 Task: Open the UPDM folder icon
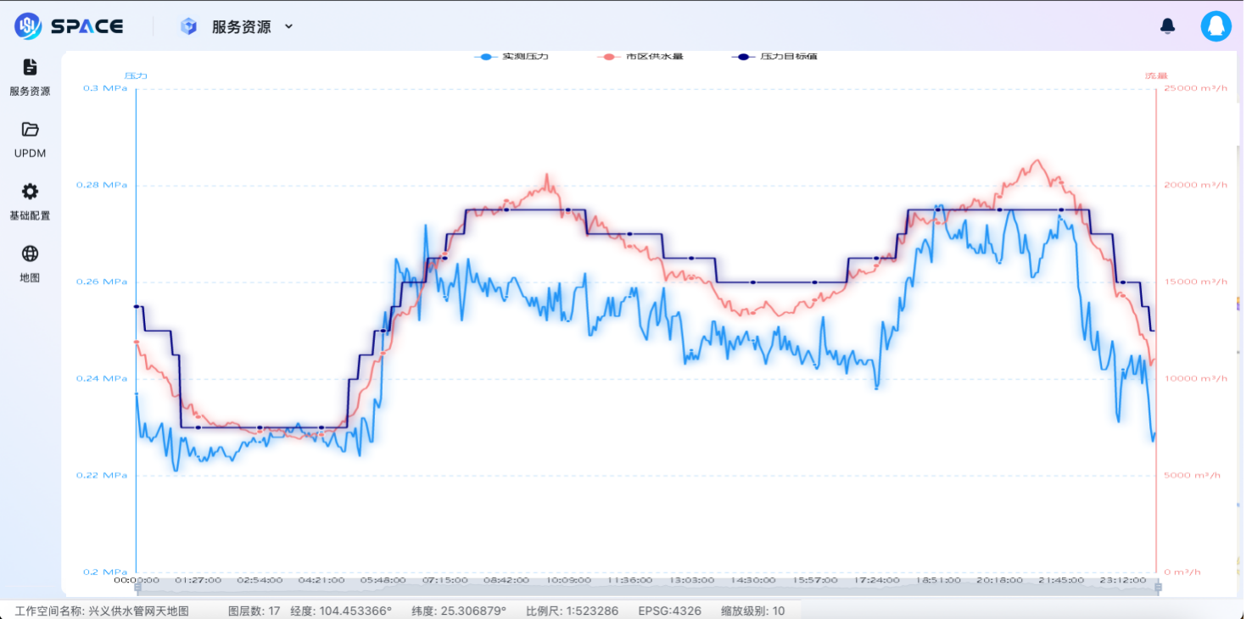coord(30,130)
